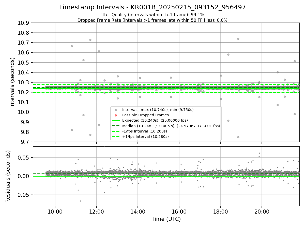
Task: Click the -1/fps Interval dashed line sample in legend
Action: pos(116,131)
